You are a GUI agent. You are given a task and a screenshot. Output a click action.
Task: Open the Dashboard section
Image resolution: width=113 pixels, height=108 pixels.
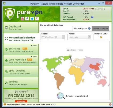pos(21,27)
